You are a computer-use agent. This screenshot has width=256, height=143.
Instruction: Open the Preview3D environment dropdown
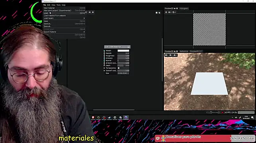coord(171,55)
